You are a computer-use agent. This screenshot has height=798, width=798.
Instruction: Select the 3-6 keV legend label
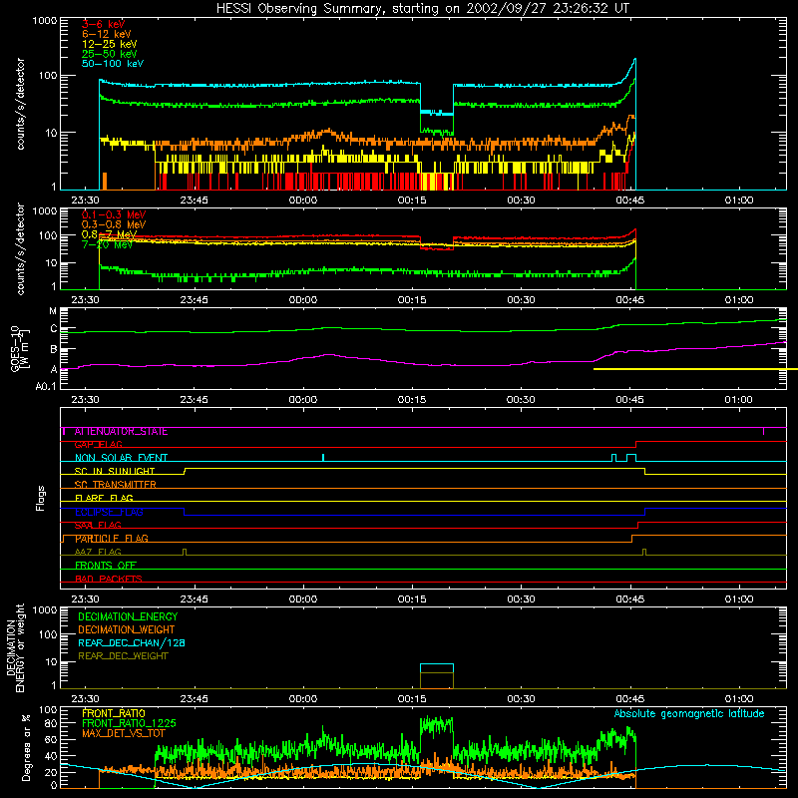pyautogui.click(x=104, y=24)
